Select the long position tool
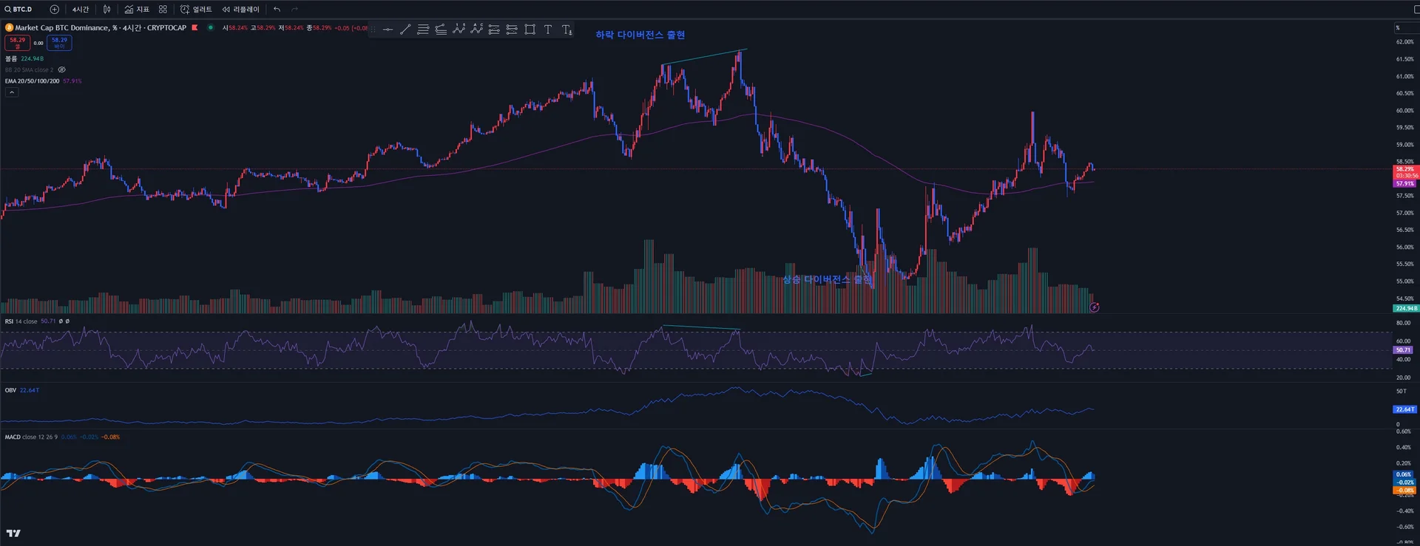The width and height of the screenshot is (1420, 546). tap(494, 30)
